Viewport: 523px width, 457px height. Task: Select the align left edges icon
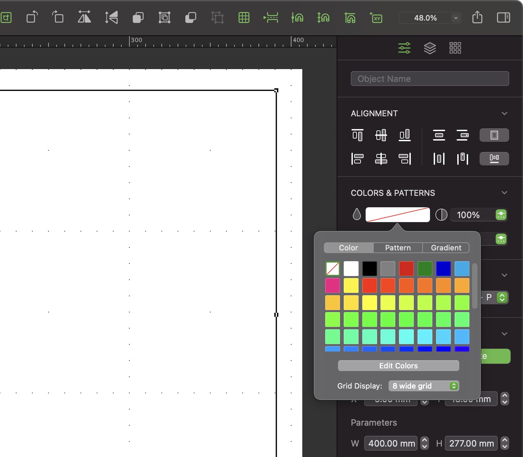[x=357, y=158]
